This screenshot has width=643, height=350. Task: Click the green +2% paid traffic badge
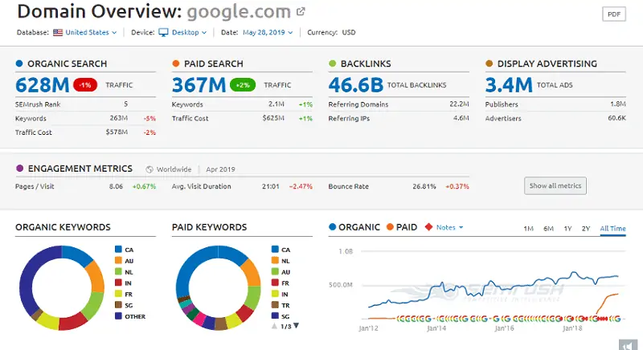pyautogui.click(x=243, y=85)
